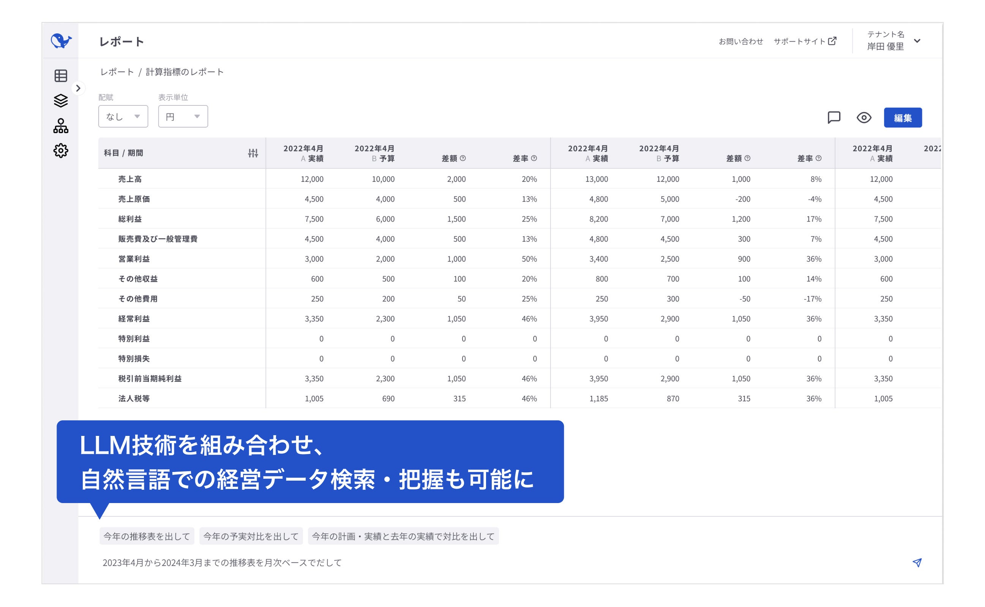Click the whale logo icon

pyautogui.click(x=61, y=41)
